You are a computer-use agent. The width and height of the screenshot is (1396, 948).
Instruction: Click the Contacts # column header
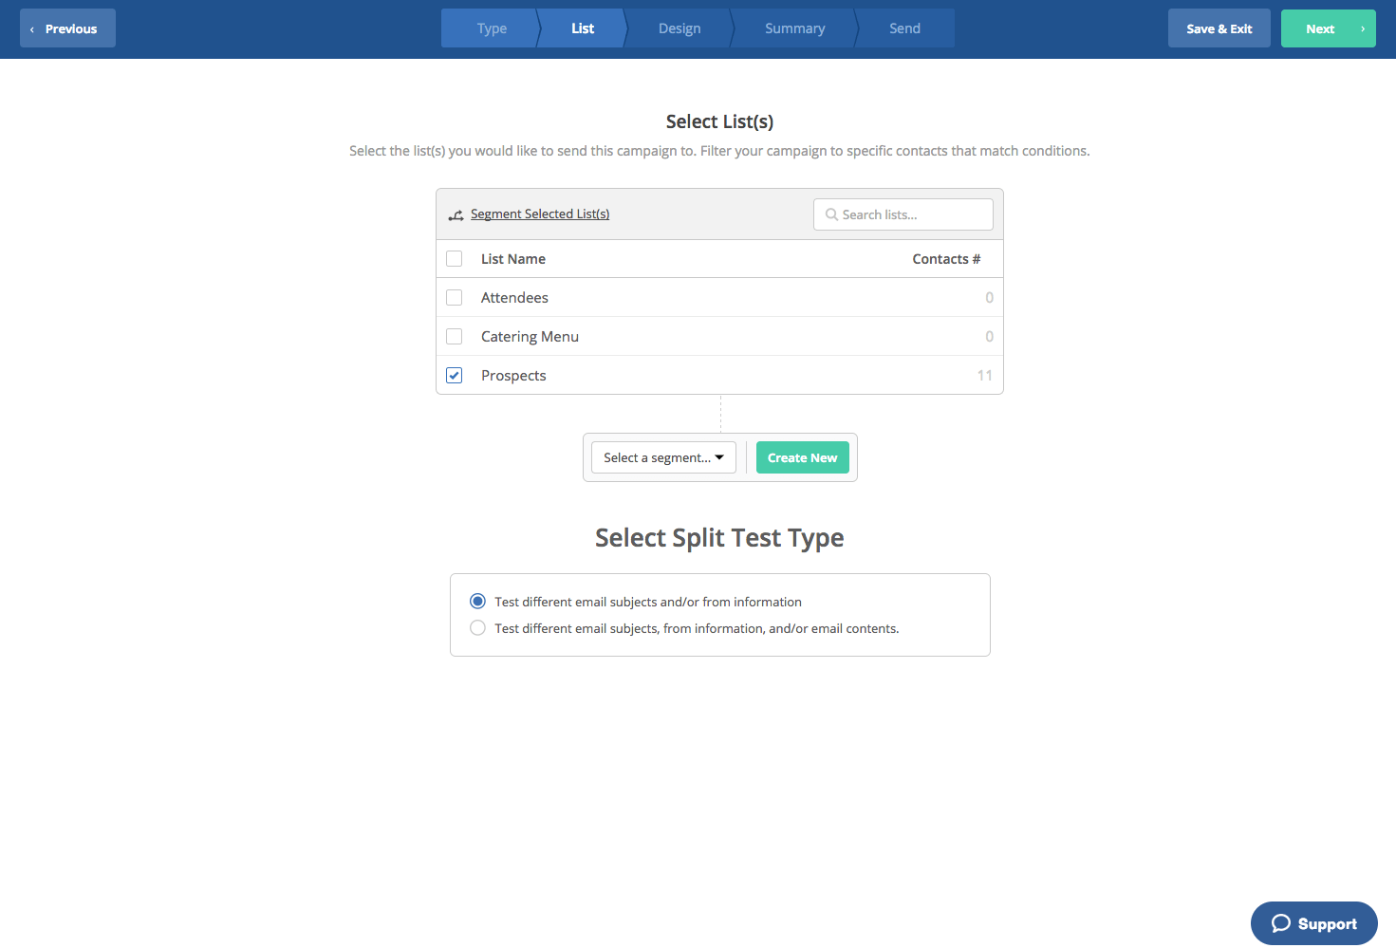946,259
